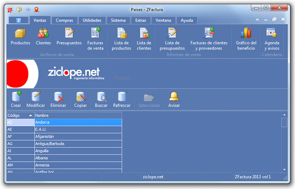Switch to the Utilidades tab

coord(92,20)
